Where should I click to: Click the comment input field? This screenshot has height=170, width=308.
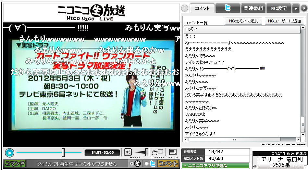[77, 164]
